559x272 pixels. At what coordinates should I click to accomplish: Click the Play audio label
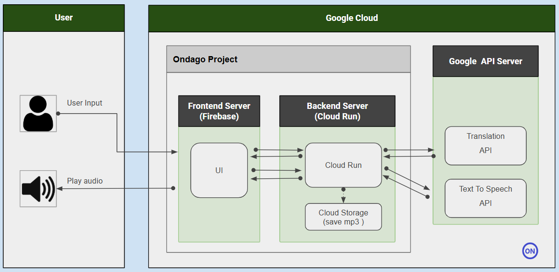tap(85, 181)
